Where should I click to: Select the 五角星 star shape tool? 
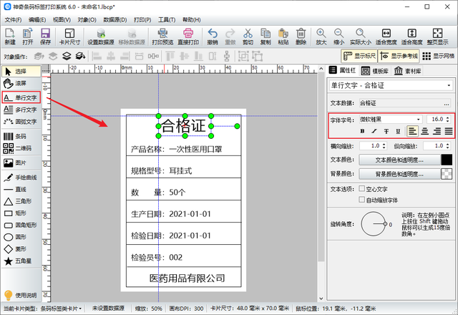pyautogui.click(x=21, y=261)
